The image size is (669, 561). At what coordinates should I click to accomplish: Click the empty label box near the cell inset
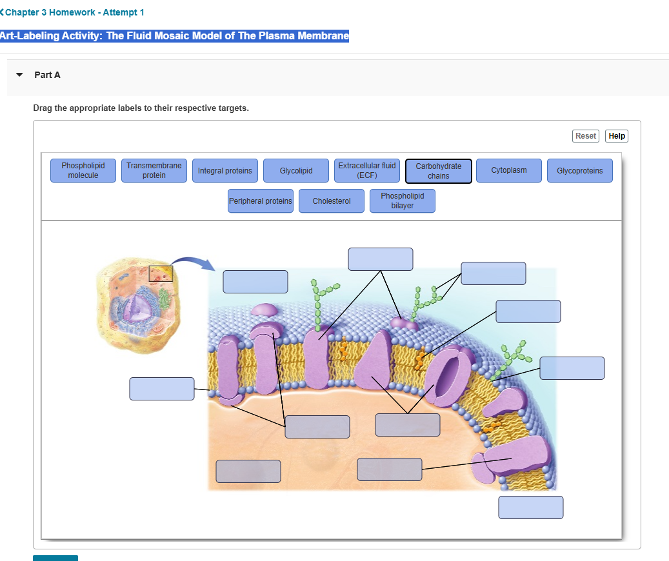click(255, 281)
